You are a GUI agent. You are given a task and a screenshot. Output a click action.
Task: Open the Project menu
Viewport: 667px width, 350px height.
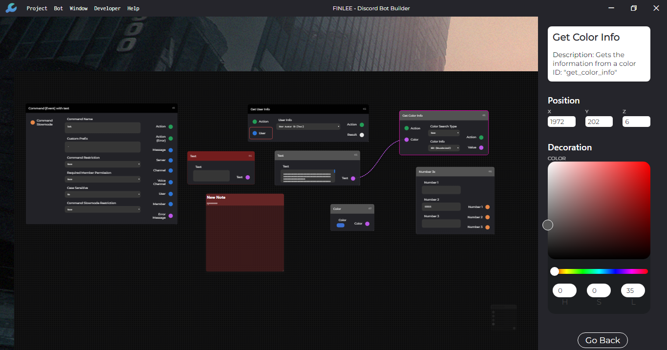37,8
